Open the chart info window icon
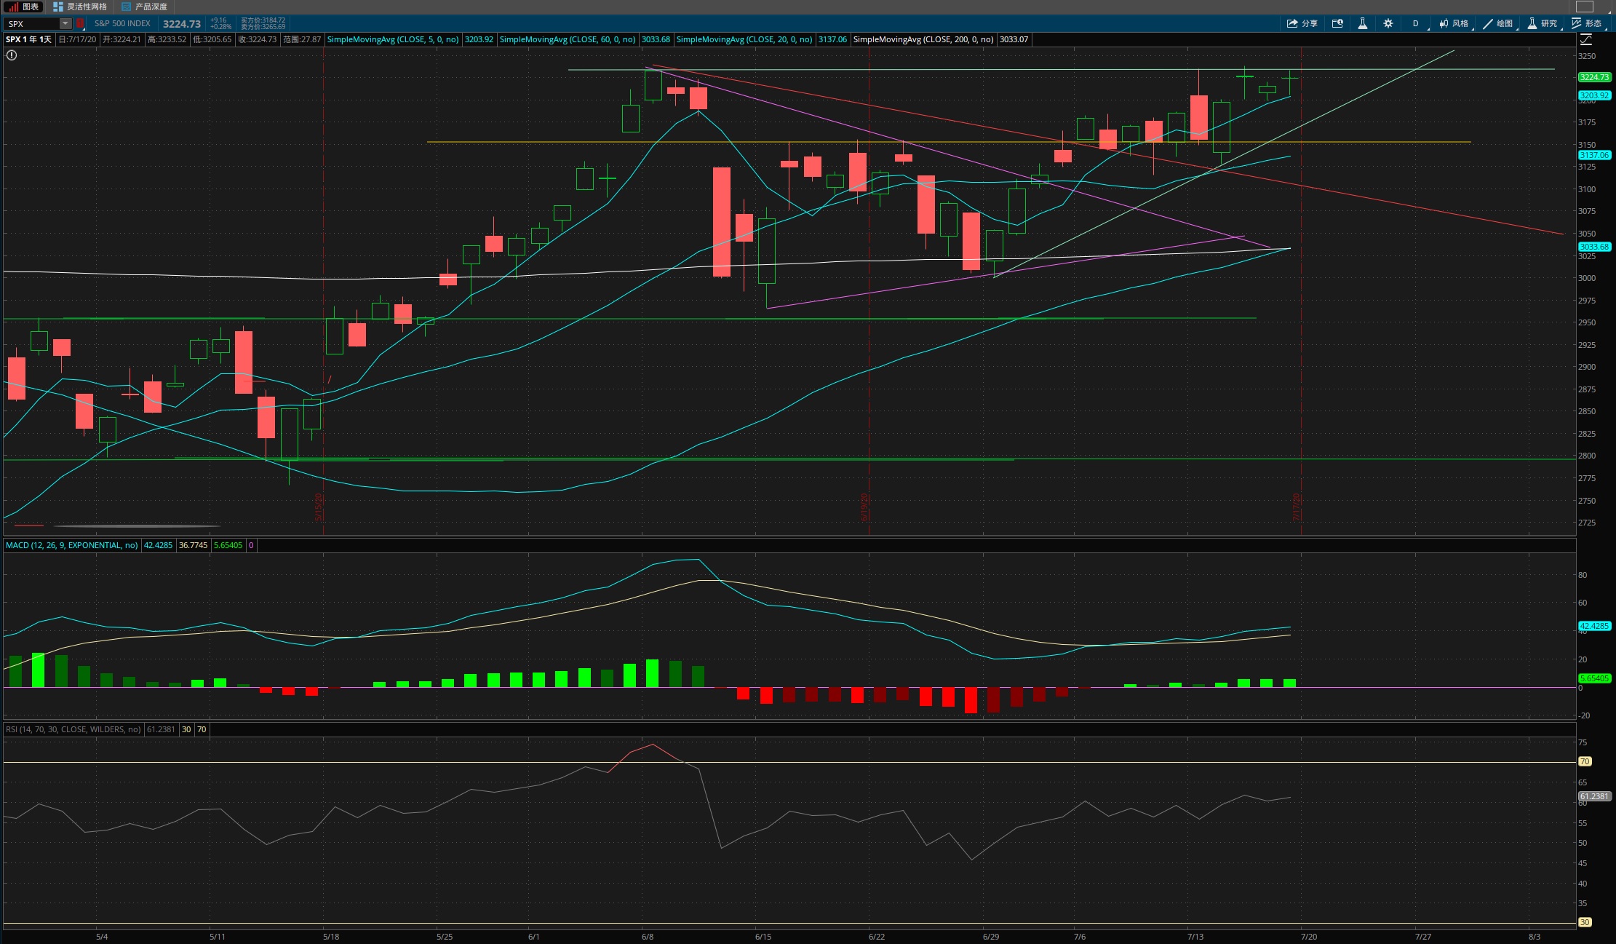Viewport: 1616px width, 944px height. pos(1337,23)
